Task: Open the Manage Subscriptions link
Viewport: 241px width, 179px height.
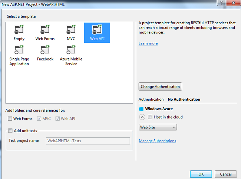Action: [157, 141]
